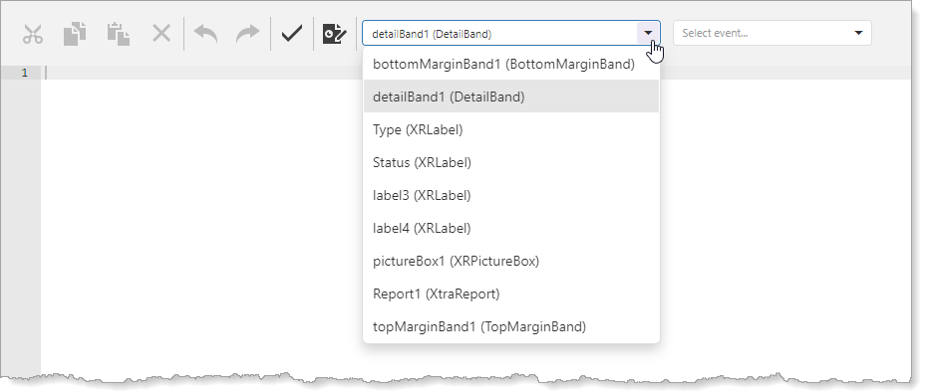Choose bottomMarginBand1 (BottomMarginBand) from list

point(511,64)
